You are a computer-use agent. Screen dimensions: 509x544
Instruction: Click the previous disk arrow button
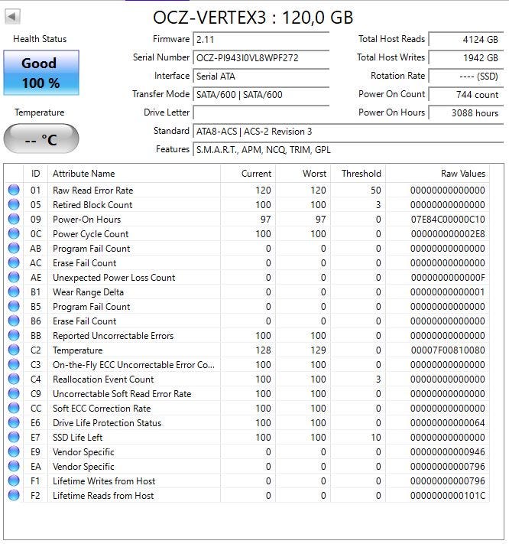tap(12, 16)
